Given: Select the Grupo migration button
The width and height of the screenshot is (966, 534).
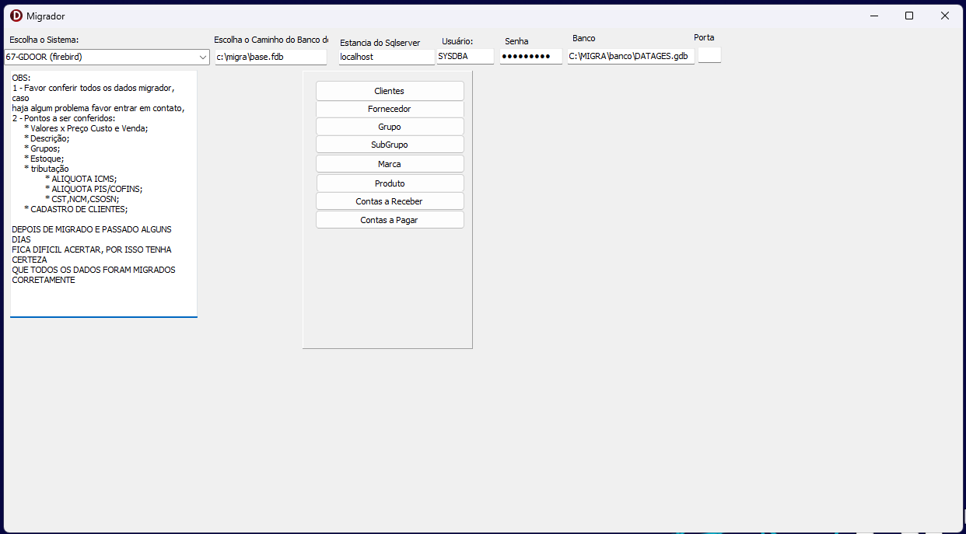Looking at the screenshot, I should pos(389,127).
